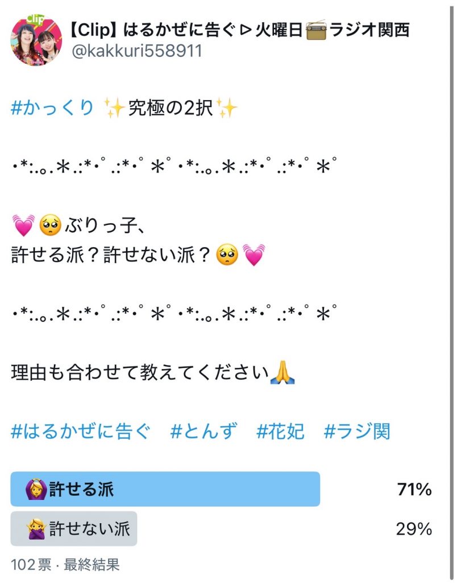This screenshot has width=457, height=583.
Task: Open the #花妃 hashtag
Action: tap(281, 432)
